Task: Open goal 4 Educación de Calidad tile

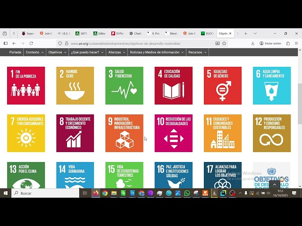Action: (x=174, y=86)
